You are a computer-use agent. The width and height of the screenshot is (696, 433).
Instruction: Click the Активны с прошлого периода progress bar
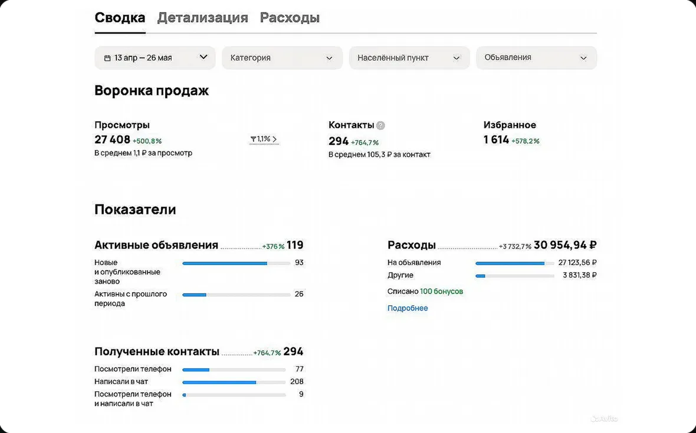(236, 295)
